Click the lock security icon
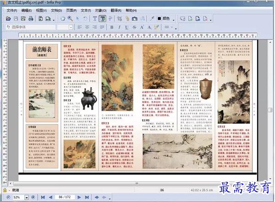Screen dimensions: 275x202 point(5,190)
